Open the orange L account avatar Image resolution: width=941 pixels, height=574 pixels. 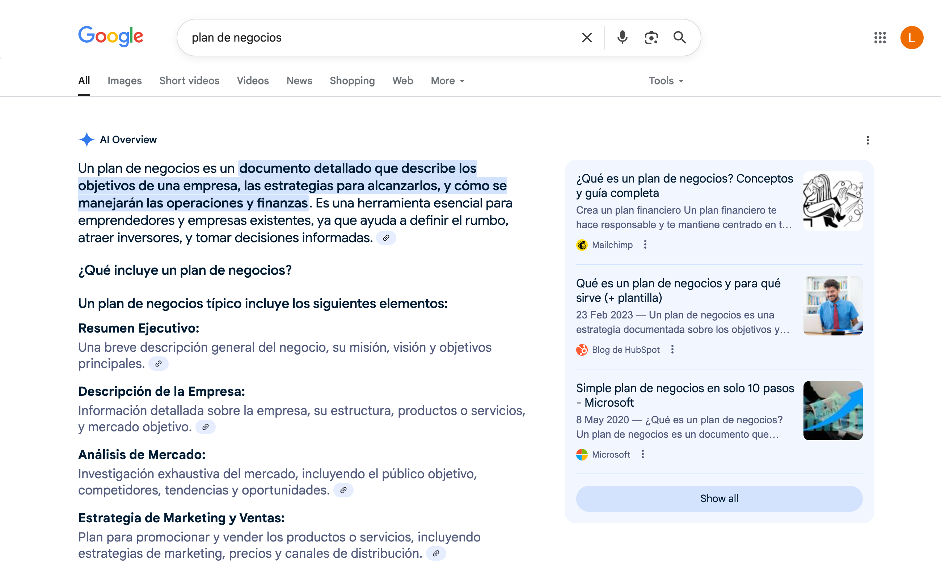912,37
